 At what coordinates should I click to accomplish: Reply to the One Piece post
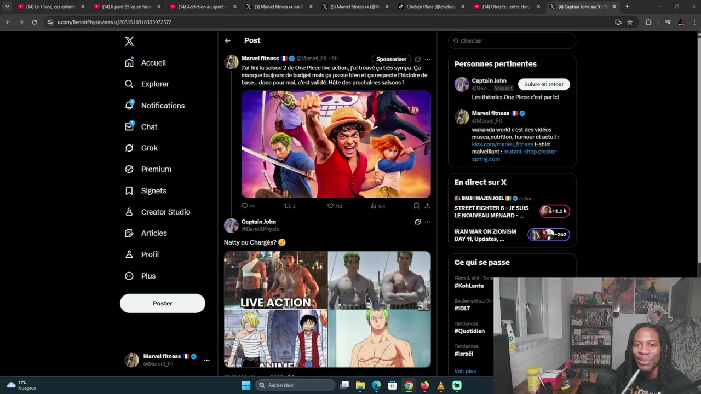(x=248, y=206)
